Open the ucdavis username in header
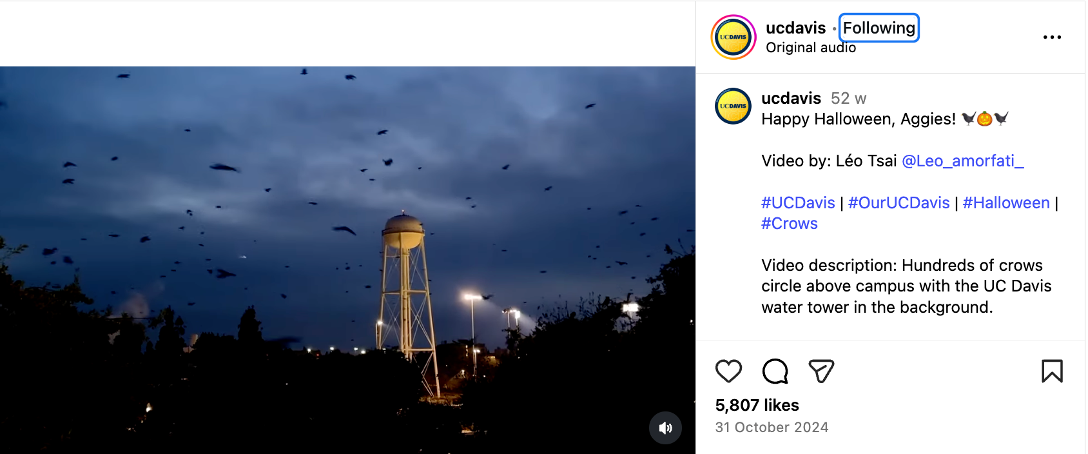 (x=795, y=28)
